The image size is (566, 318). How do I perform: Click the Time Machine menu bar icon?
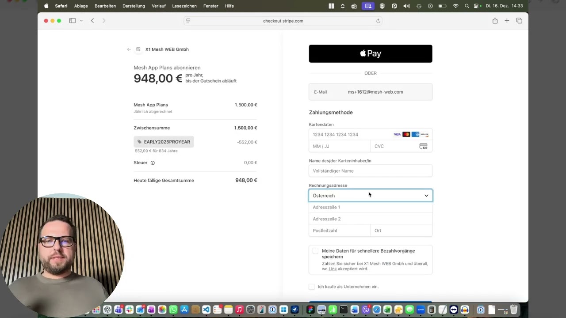(x=419, y=6)
